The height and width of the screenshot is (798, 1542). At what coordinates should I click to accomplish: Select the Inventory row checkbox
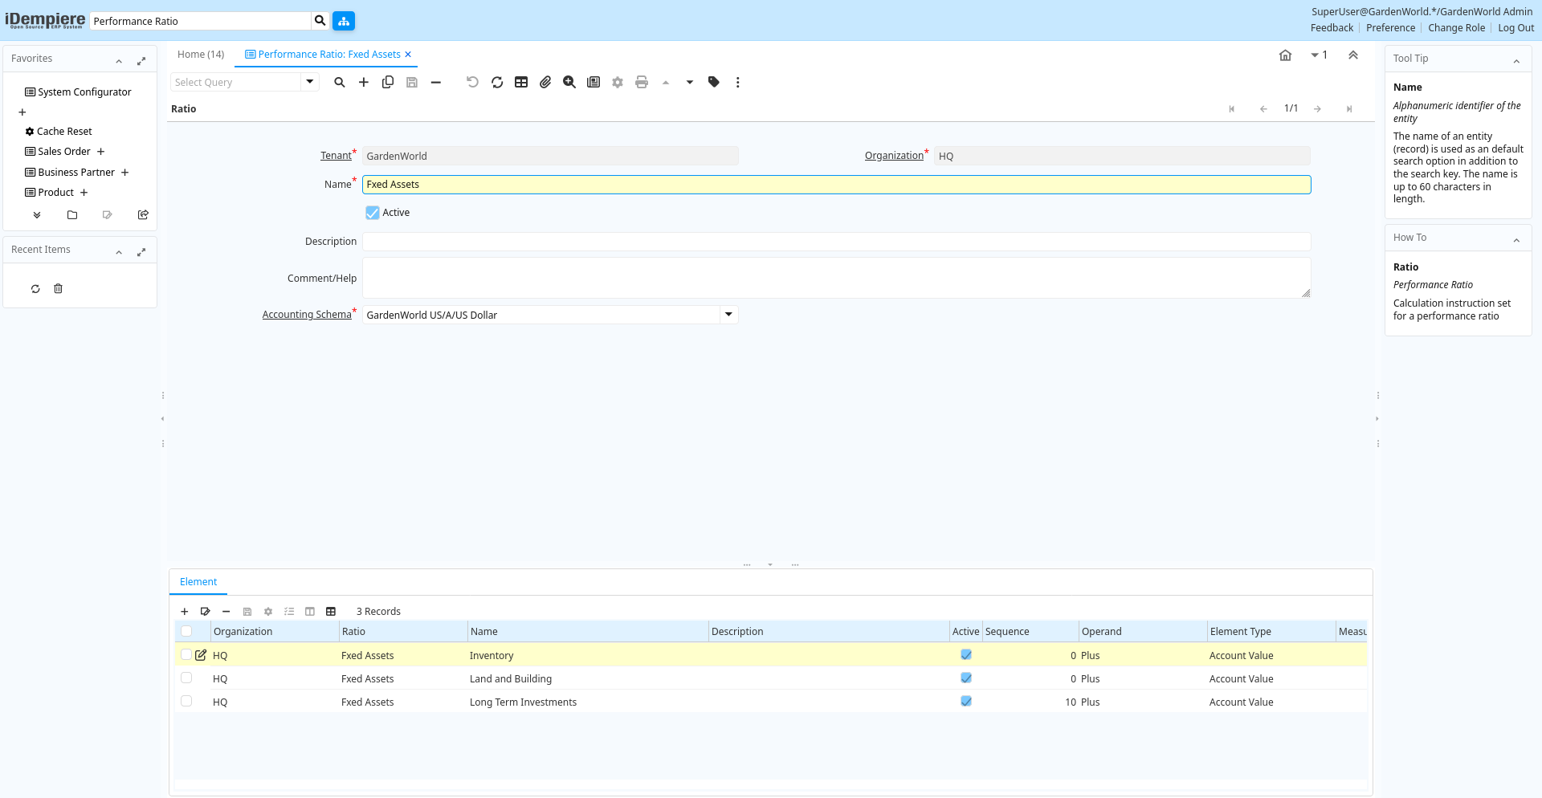186,654
